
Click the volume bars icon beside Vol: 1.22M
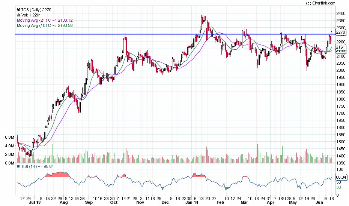click(18, 15)
